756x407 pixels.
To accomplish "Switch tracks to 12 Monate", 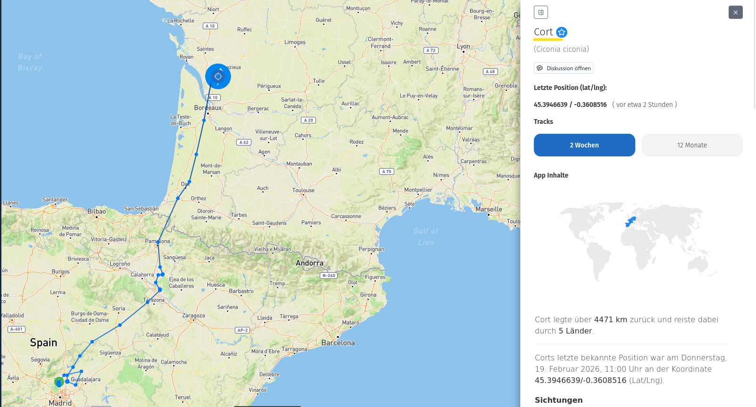I will click(692, 145).
